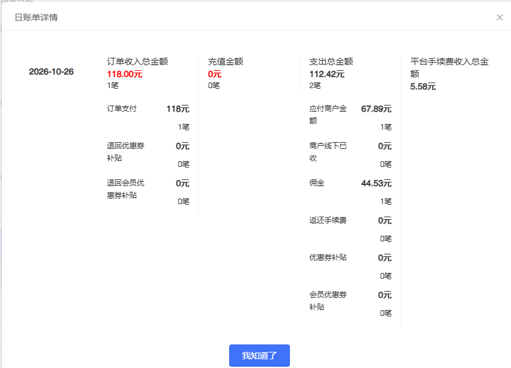Click the 支出总金额 heading
The width and height of the screenshot is (511, 368).
coord(331,61)
